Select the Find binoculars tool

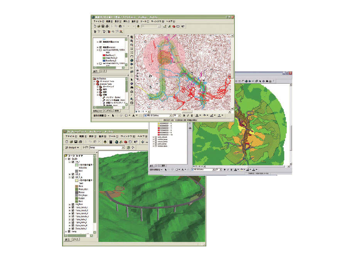[131, 87]
